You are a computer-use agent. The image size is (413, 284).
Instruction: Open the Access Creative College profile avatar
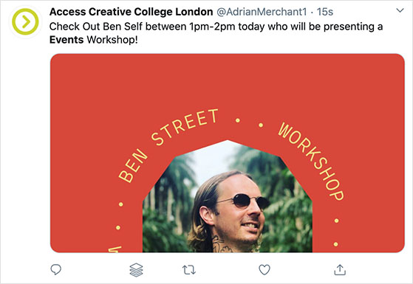click(25, 21)
